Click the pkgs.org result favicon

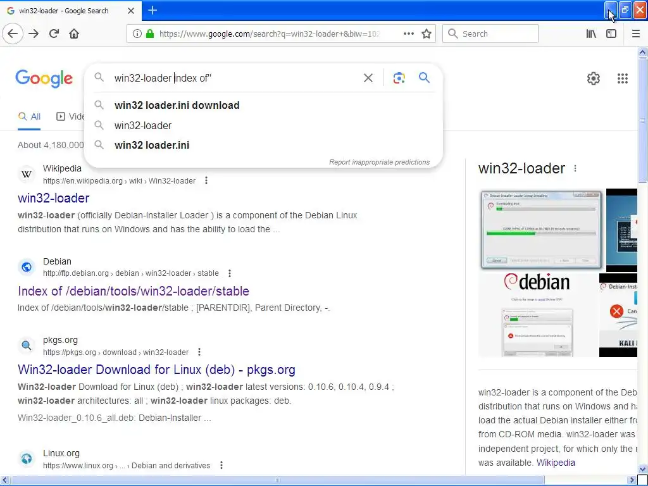pos(27,346)
